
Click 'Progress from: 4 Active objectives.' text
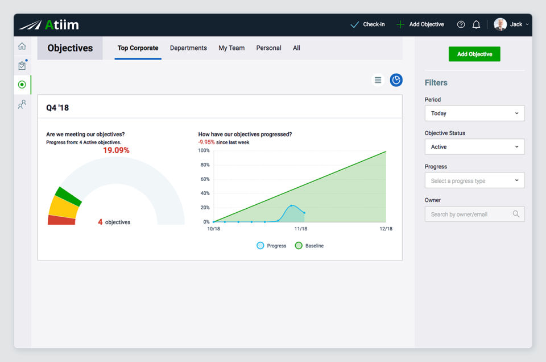point(84,142)
